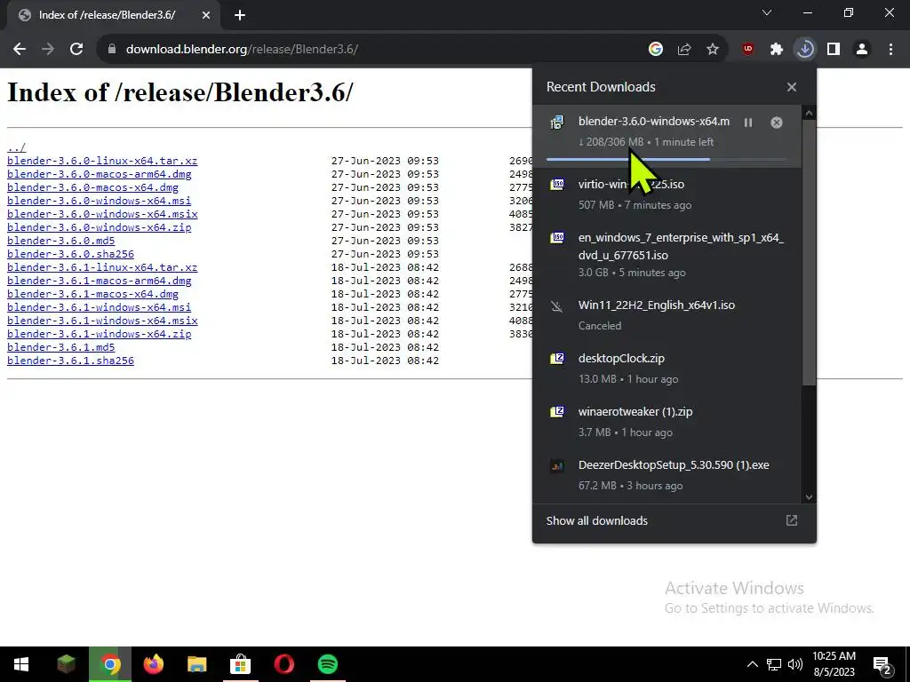Click the en_windows_7_enterprise iso file icon
The image size is (910, 682).
(556, 238)
